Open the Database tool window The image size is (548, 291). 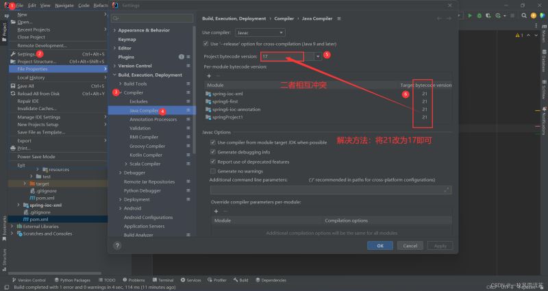(544, 60)
